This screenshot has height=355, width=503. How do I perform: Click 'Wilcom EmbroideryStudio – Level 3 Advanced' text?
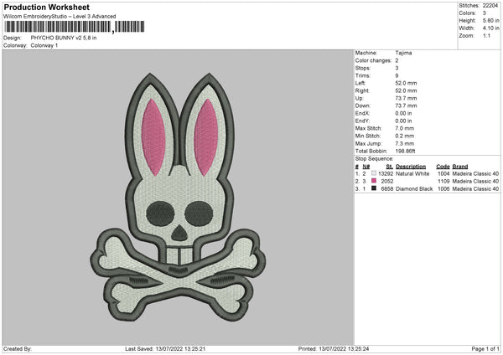click(60, 17)
